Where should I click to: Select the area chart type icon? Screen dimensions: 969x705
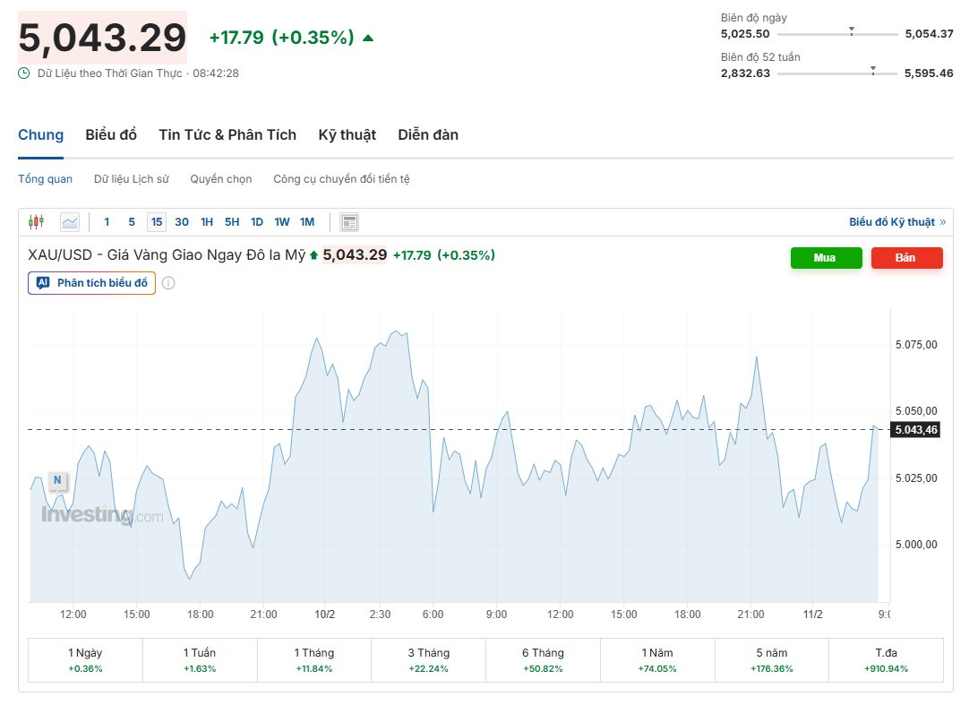70,222
